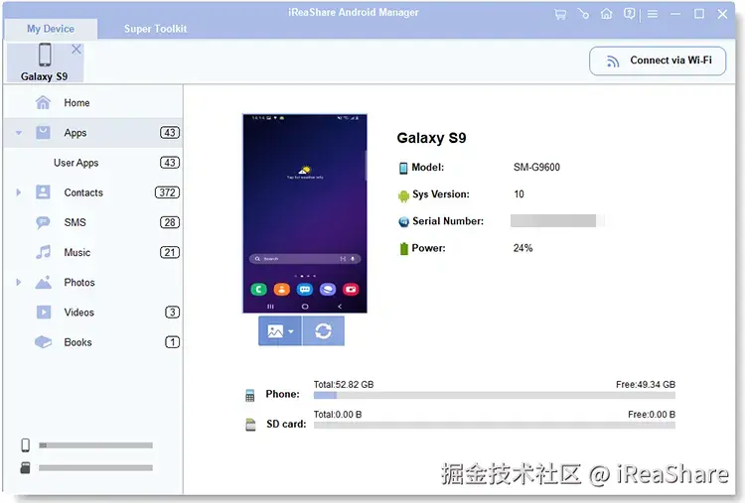This screenshot has width=745, height=503.
Task: Click the Power battery icon
Action: click(x=404, y=248)
